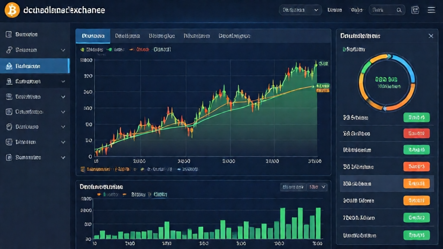Image resolution: width=443 pixels, height=249 pixels.
Task: Open the hamburger menu at top right
Action: click(x=431, y=10)
